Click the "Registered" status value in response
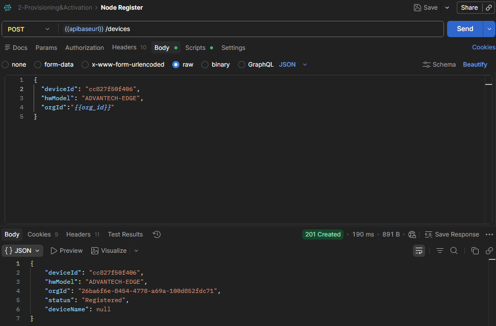Screen dimensions: 496x326 (103, 300)
